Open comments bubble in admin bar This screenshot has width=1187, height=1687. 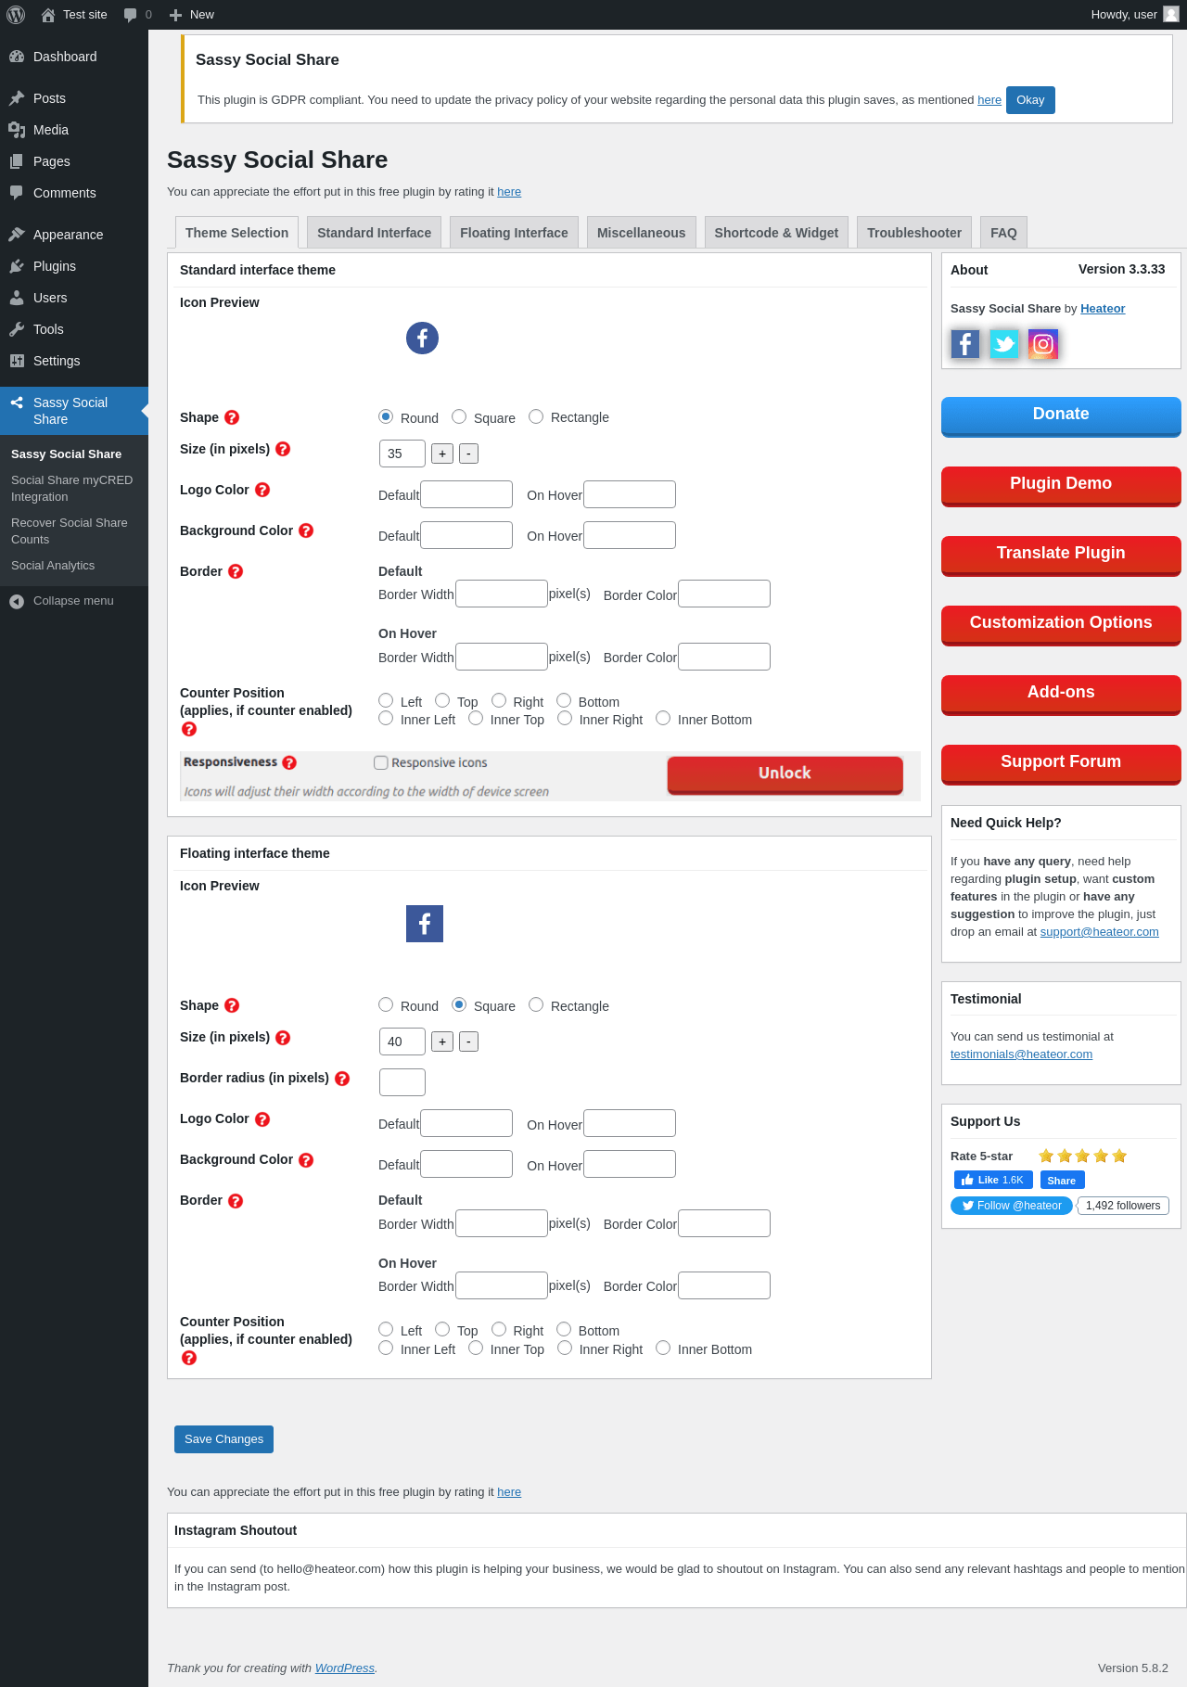[130, 15]
